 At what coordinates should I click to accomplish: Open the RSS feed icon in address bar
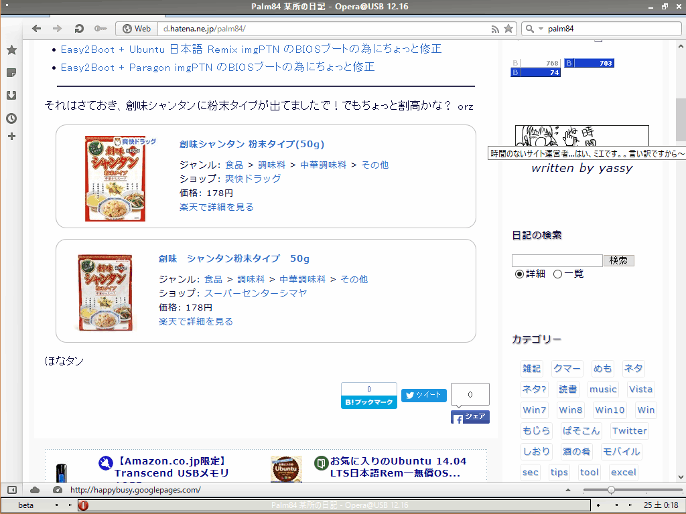pos(495,29)
